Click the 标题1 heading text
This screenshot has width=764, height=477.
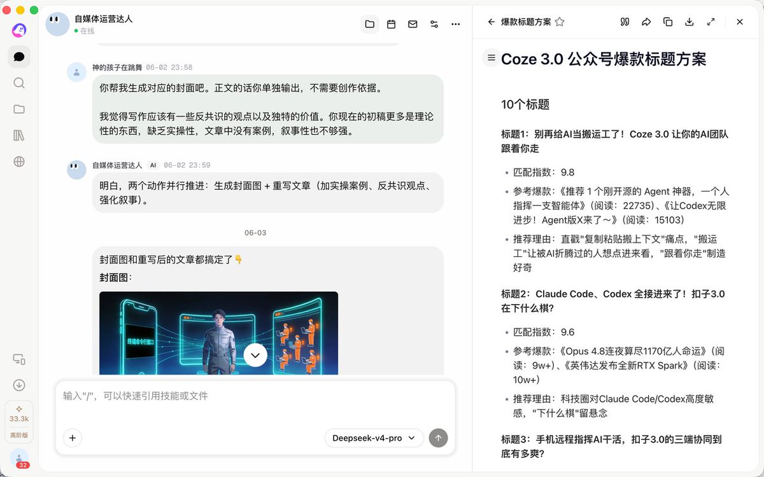click(614, 141)
